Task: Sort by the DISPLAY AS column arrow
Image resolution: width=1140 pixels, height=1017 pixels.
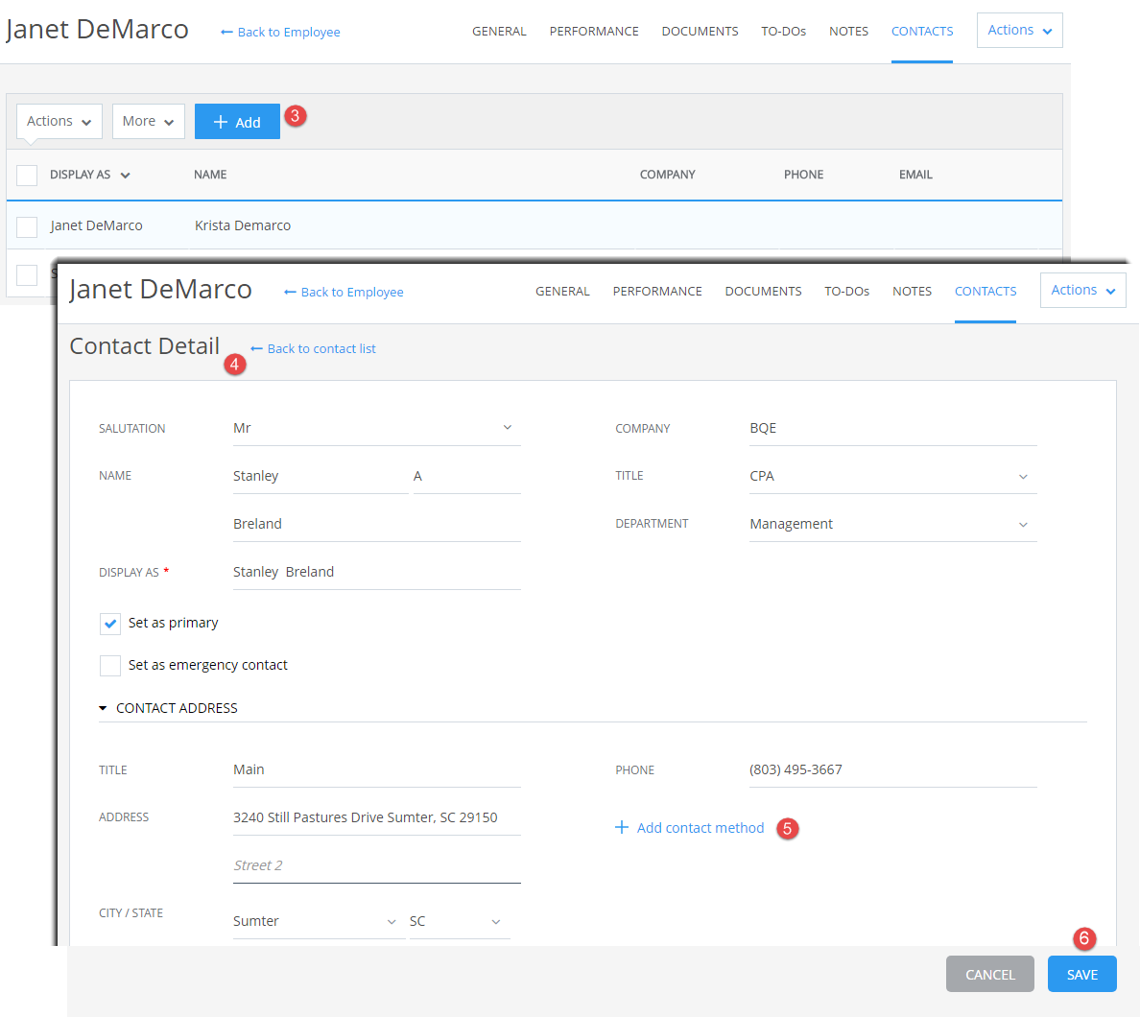Action: (125, 176)
